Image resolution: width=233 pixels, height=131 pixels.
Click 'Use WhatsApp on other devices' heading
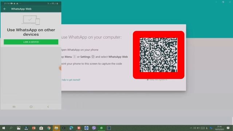tap(31, 32)
